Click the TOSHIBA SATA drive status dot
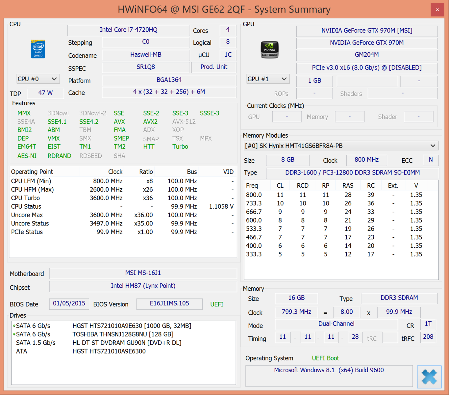This screenshot has height=395, width=449. click(x=14, y=334)
